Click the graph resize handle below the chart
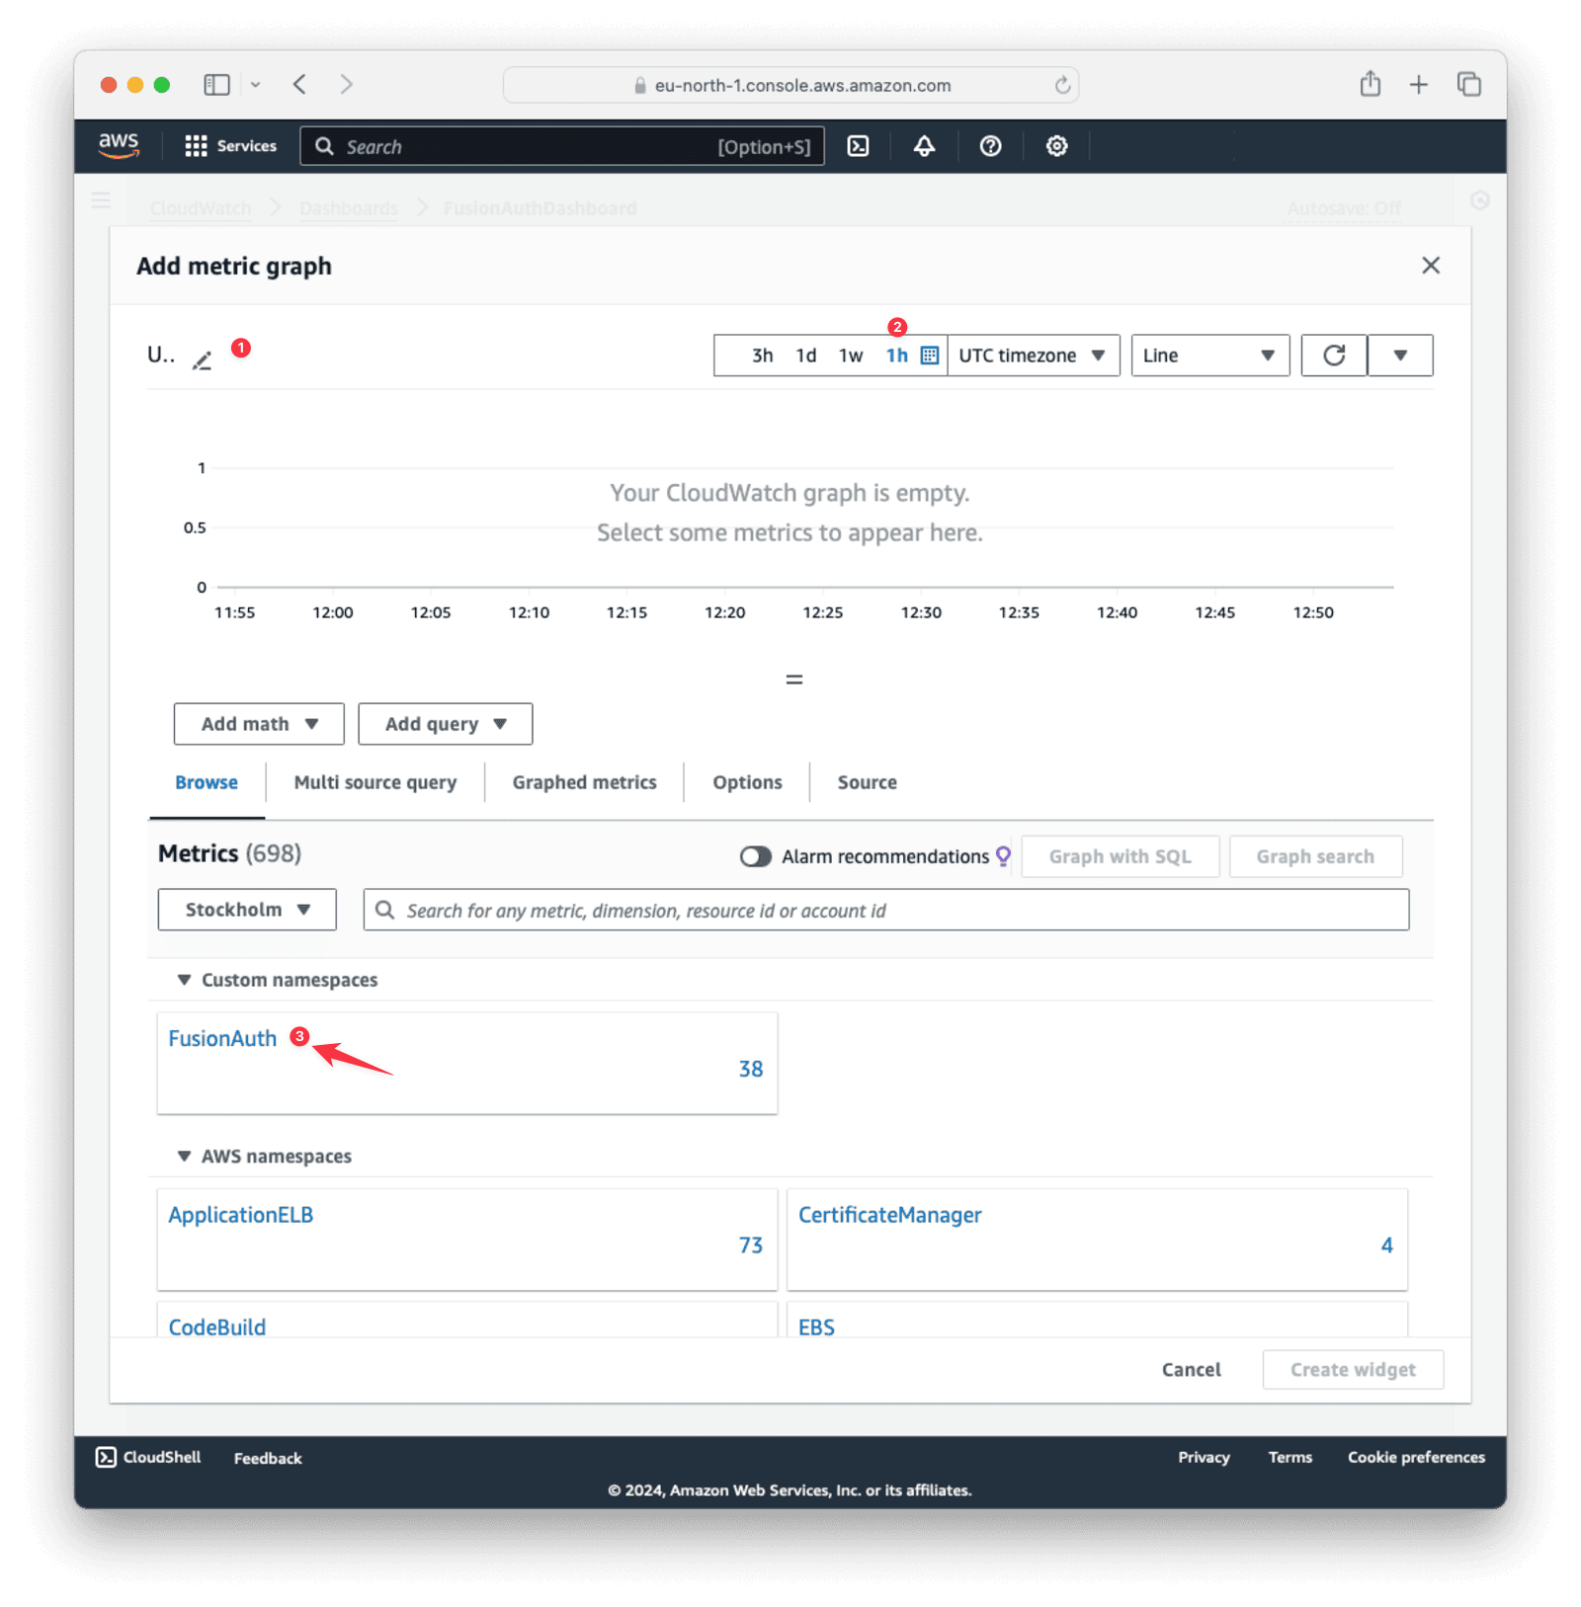The width and height of the screenshot is (1581, 1607). coord(793,680)
